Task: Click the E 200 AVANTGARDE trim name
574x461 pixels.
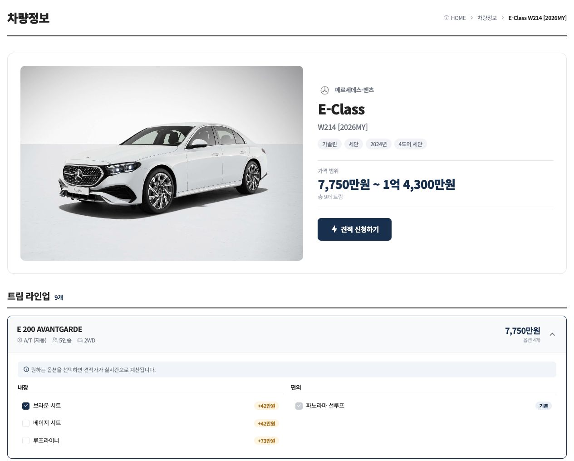Action: coord(49,329)
